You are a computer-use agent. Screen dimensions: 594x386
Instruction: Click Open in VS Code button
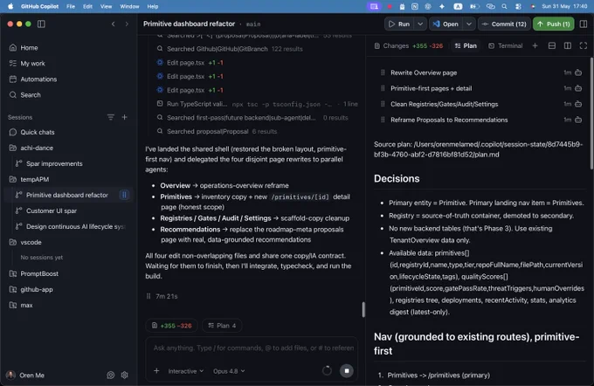445,24
